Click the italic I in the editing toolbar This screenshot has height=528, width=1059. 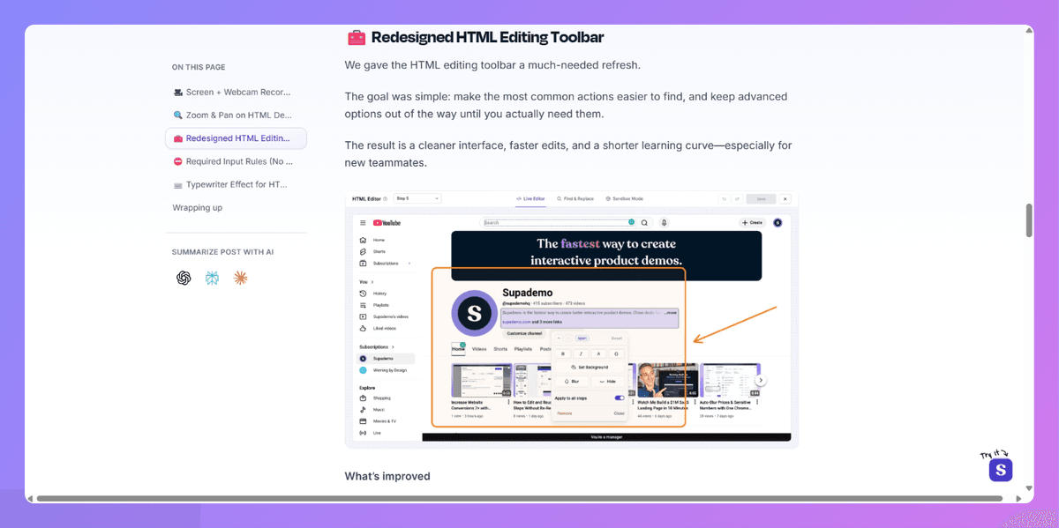pyautogui.click(x=581, y=353)
